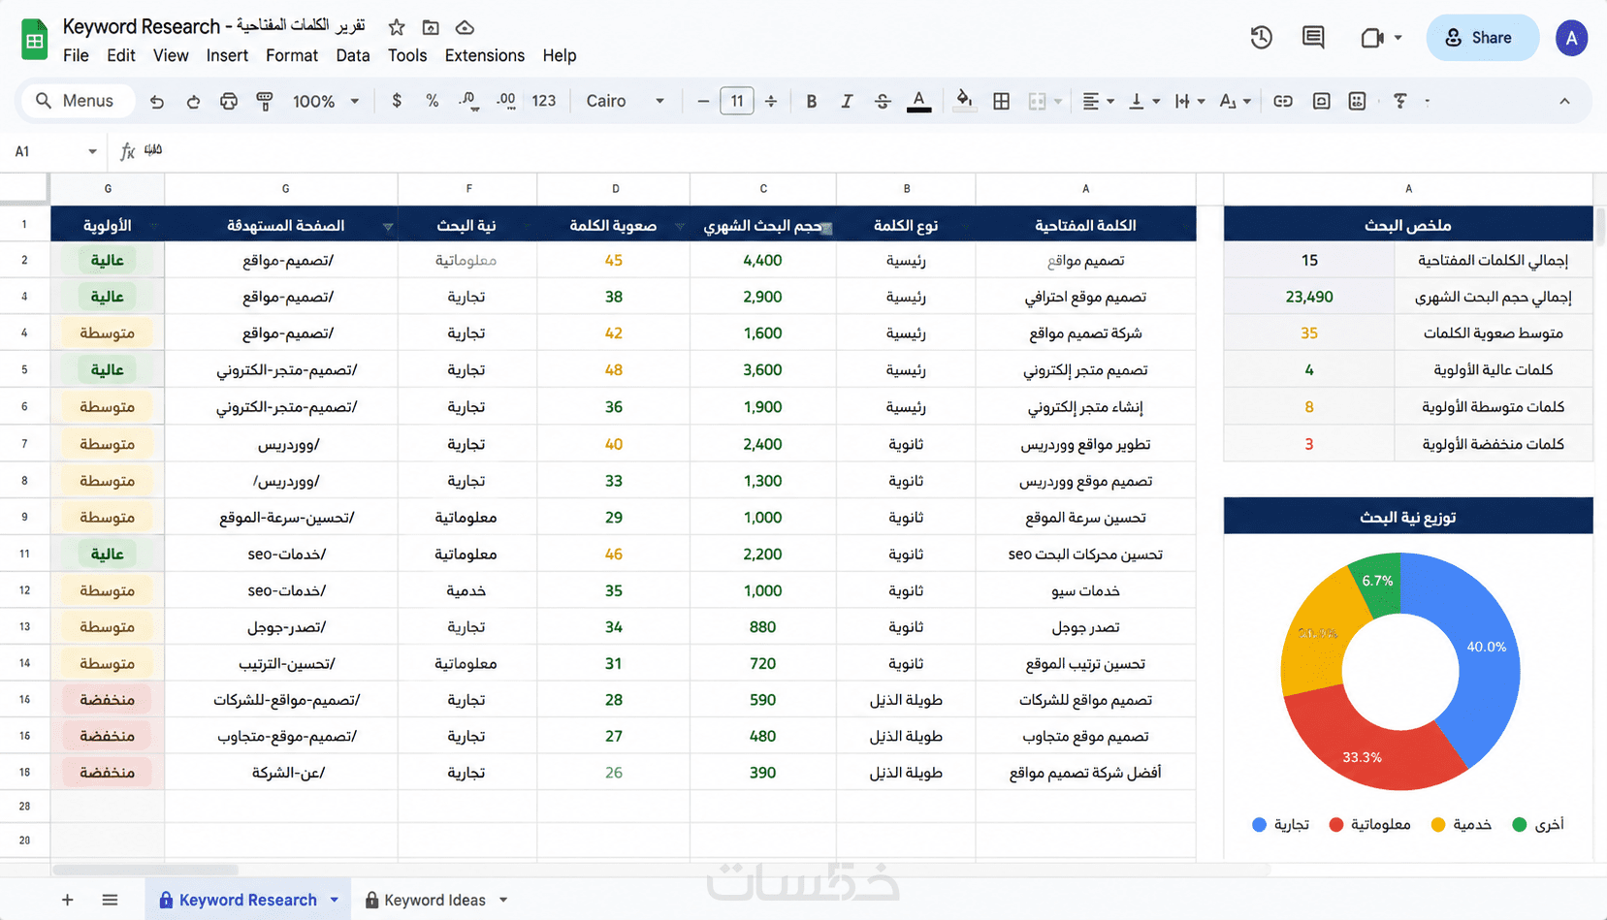Open horizontal align dropdown
The width and height of the screenshot is (1607, 920).
point(1098,101)
